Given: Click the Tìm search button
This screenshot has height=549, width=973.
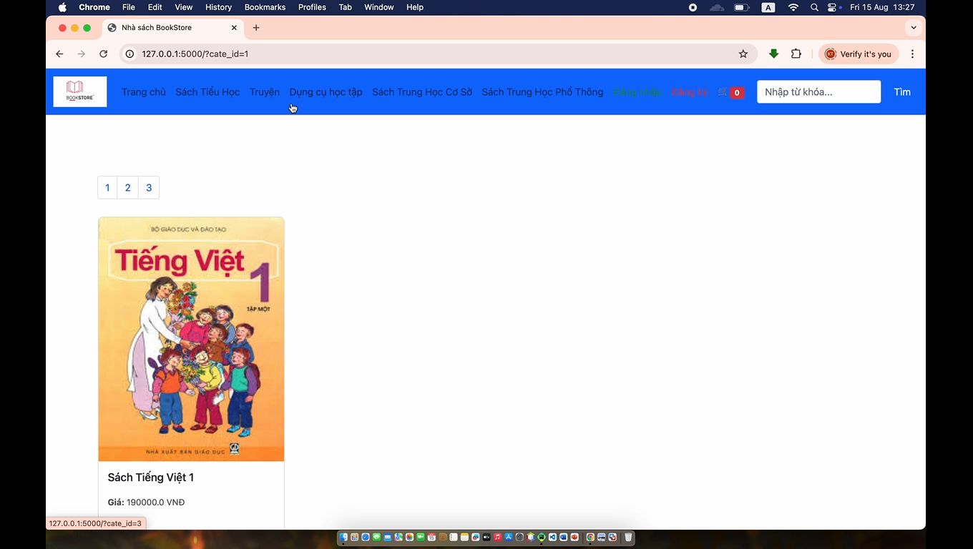Looking at the screenshot, I should (x=902, y=92).
